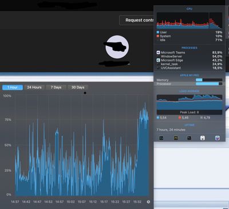Open the yellow Console icon in footer

[x=176, y=138]
